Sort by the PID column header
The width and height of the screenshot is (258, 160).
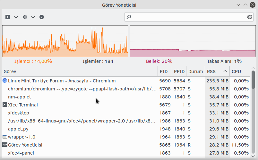tap(165, 72)
